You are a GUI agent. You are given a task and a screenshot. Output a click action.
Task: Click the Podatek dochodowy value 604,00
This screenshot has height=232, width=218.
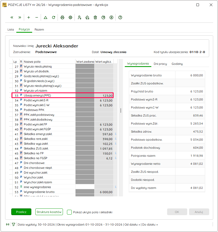198,148
